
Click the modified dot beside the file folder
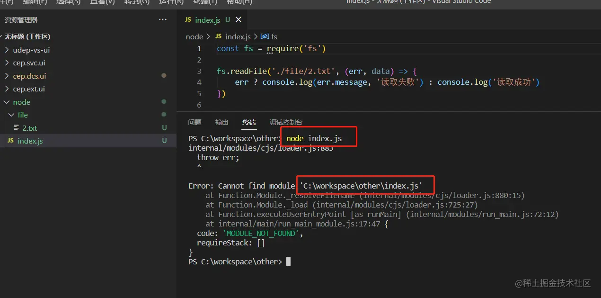164,114
